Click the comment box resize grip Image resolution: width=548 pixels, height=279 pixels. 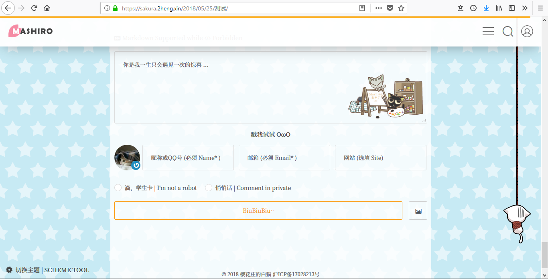tap(424, 121)
